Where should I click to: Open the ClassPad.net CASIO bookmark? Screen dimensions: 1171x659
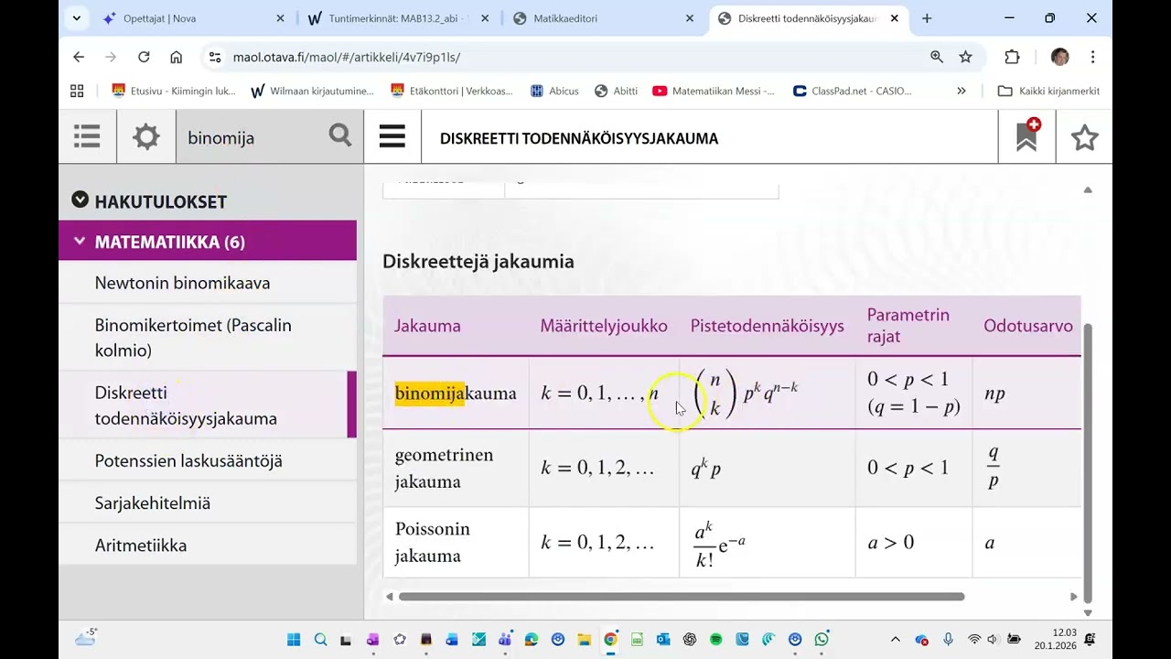853,91
